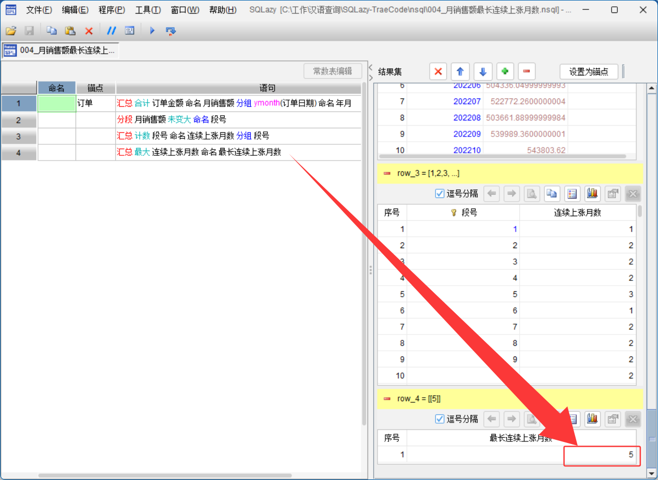Click the 段号 column header in row_3 table
Viewport: 658px width, 480px height.
[x=464, y=213]
